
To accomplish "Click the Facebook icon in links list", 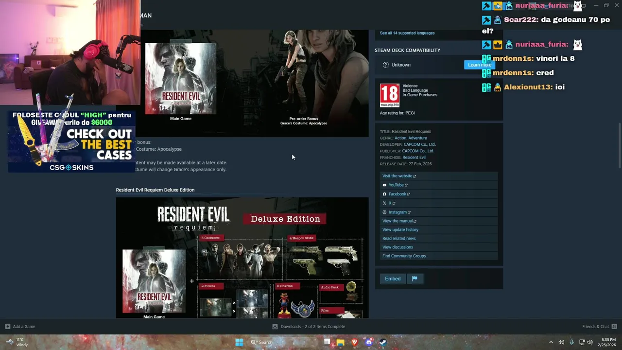I will pyautogui.click(x=384, y=194).
